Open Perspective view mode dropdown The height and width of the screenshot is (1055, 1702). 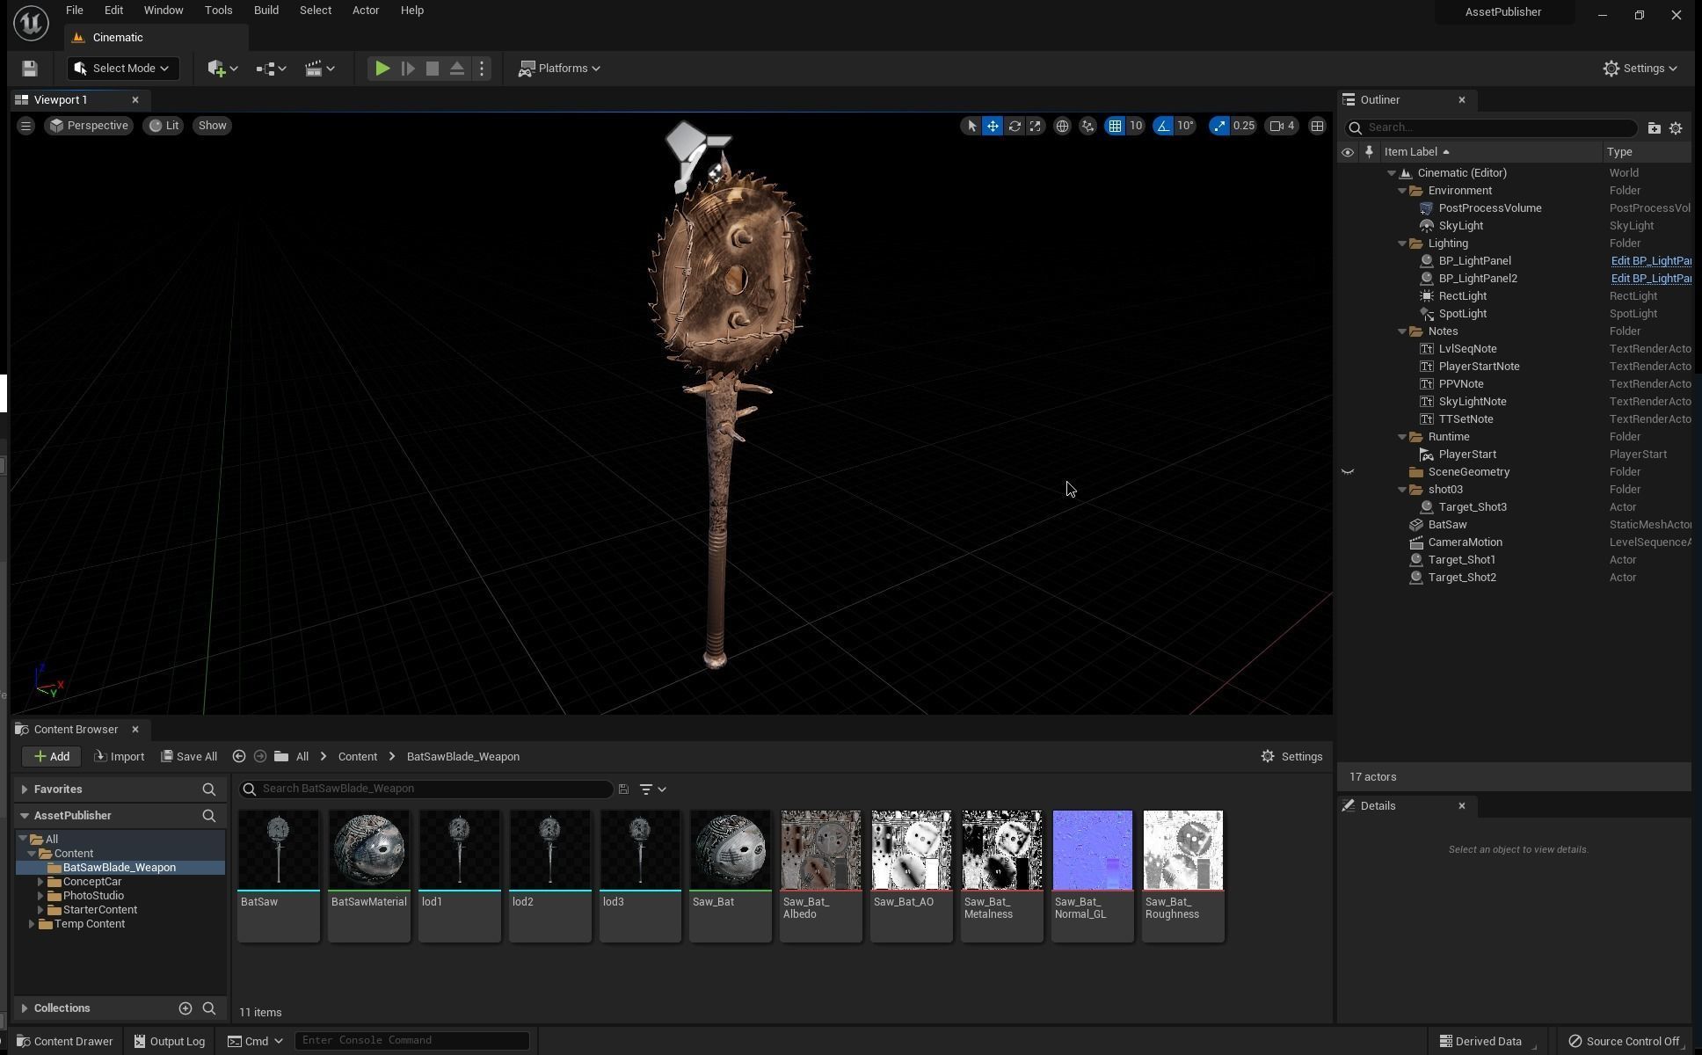click(x=89, y=126)
